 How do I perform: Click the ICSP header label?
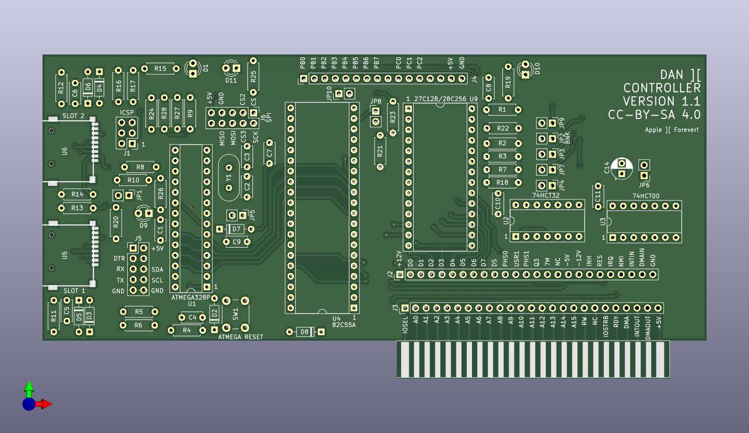point(127,113)
